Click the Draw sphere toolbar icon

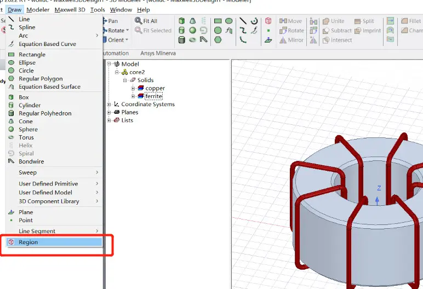193,30
